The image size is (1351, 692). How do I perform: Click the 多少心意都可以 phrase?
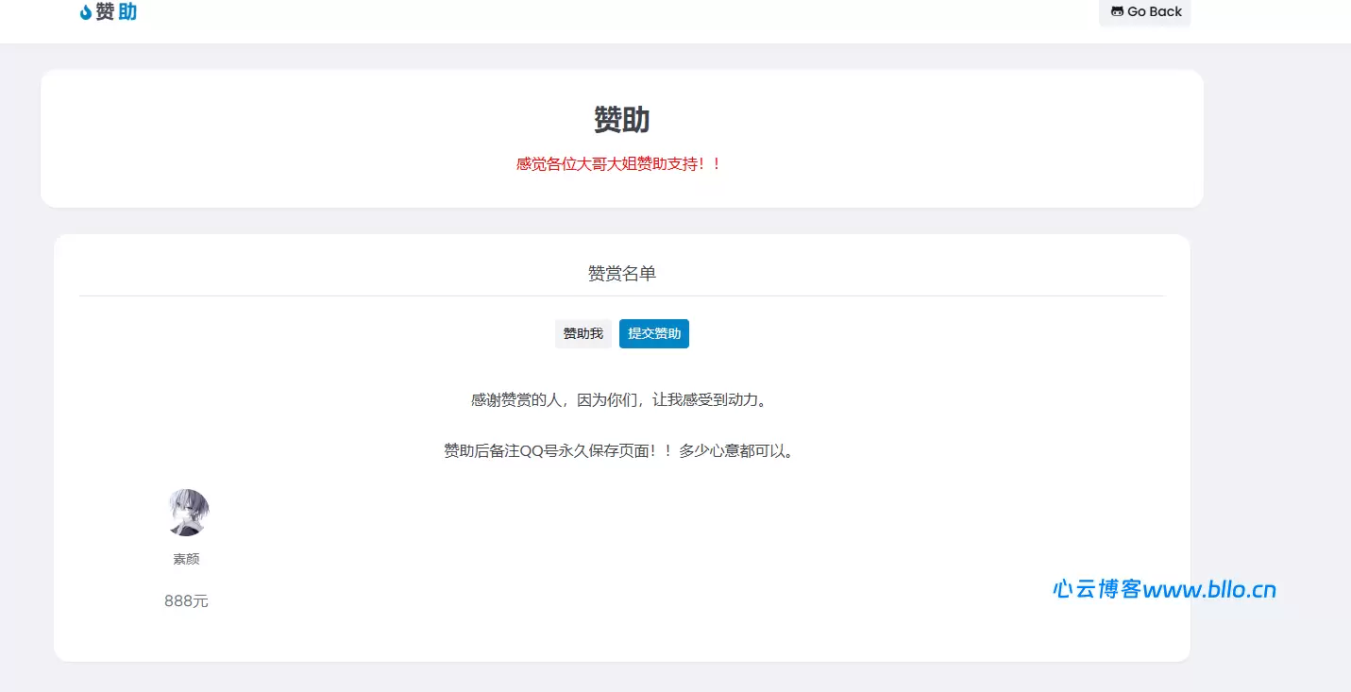coord(737,451)
